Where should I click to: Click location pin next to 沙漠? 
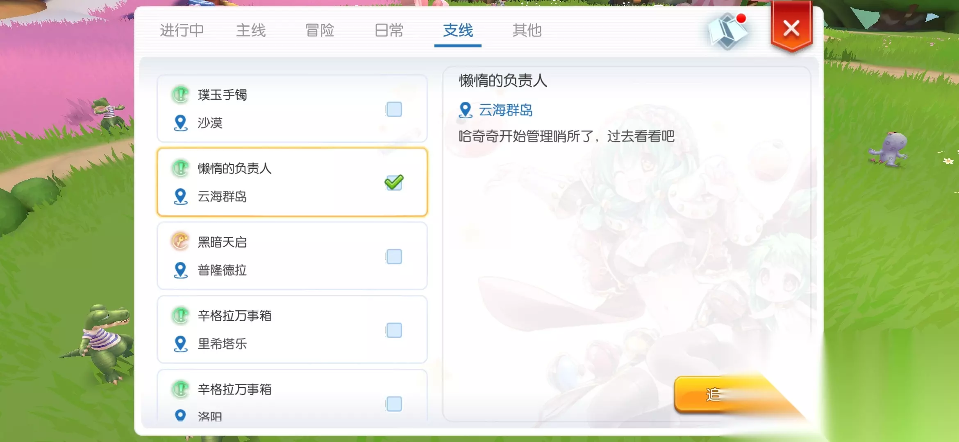coord(180,123)
